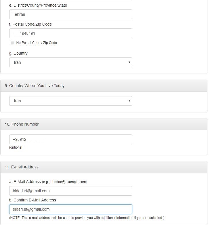Select the first E-Mail Address input field

point(70,191)
